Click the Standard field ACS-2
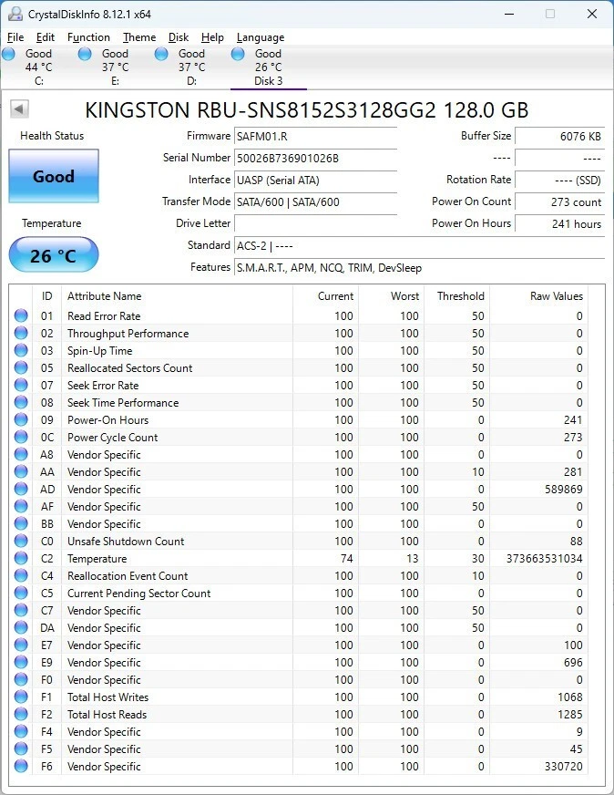The height and width of the screenshot is (795, 614). (x=419, y=246)
